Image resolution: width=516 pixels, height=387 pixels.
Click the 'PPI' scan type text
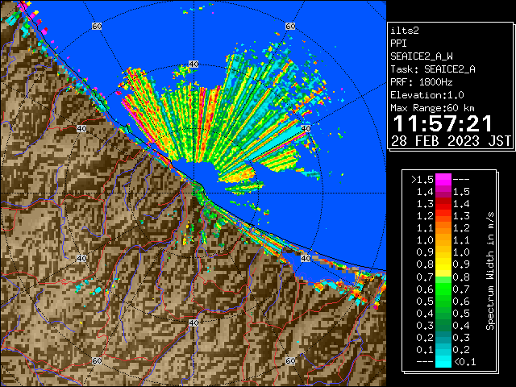coord(398,44)
